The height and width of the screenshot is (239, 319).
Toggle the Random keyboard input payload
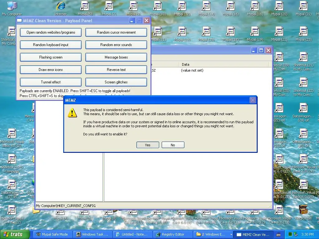51,45
